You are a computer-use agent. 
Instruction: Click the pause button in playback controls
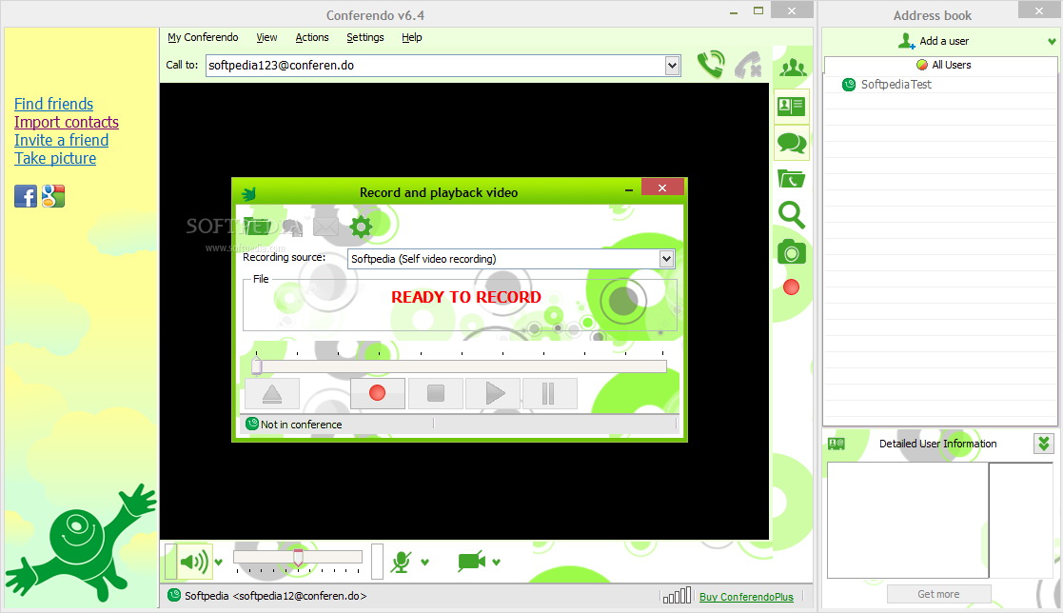click(x=550, y=393)
